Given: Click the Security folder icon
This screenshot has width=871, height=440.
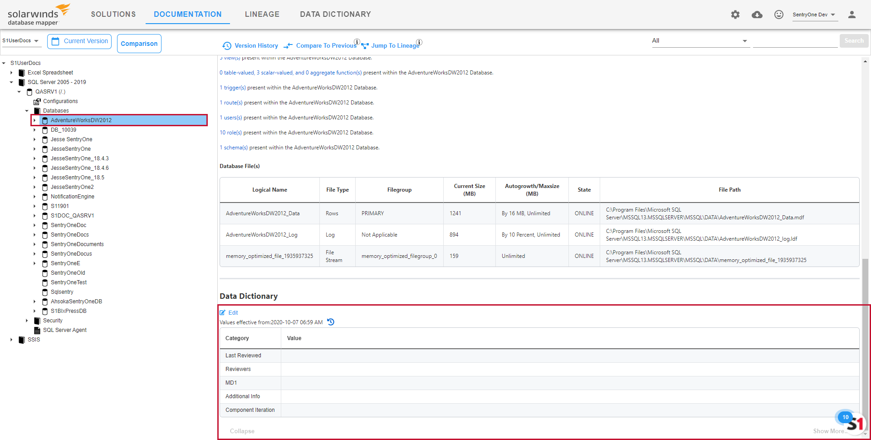Looking at the screenshot, I should 37,321.
